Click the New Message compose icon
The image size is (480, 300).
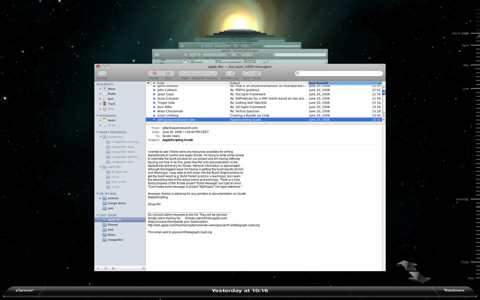click(x=230, y=73)
